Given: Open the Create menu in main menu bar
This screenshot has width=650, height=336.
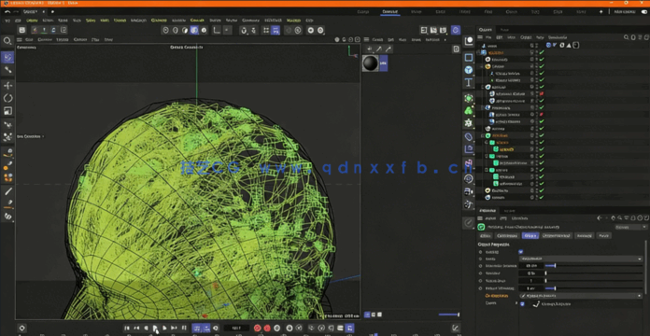Looking at the screenshot, I should tap(32, 20).
